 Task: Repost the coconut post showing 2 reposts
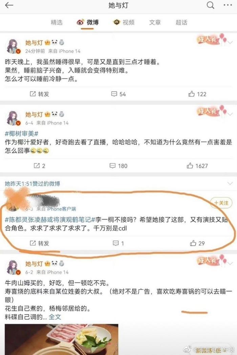(x=39, y=166)
